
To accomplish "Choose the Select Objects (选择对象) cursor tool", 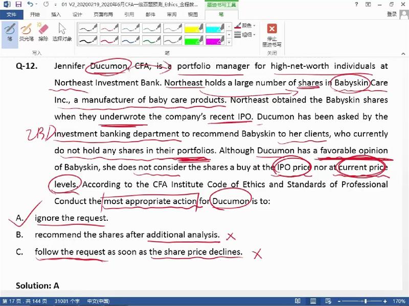I will [x=62, y=32].
